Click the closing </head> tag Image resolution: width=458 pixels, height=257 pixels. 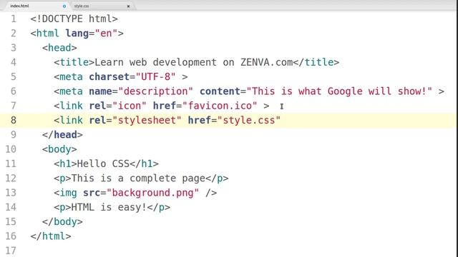tap(62, 135)
